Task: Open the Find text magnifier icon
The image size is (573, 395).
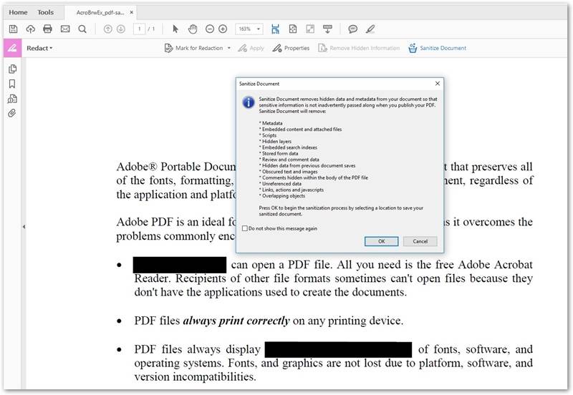Action: tap(82, 29)
